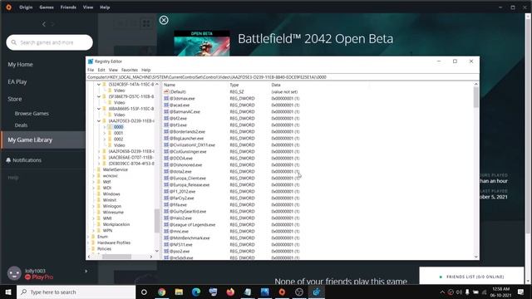The image size is (532, 299).
Task: Open the Store section
Action: pyautogui.click(x=15, y=99)
